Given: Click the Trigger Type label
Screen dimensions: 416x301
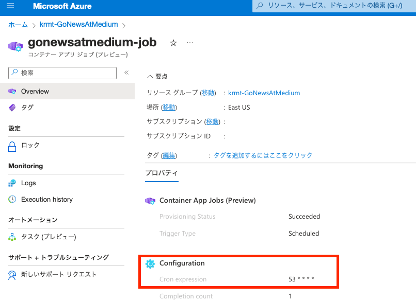Looking at the screenshot, I should tap(178, 233).
